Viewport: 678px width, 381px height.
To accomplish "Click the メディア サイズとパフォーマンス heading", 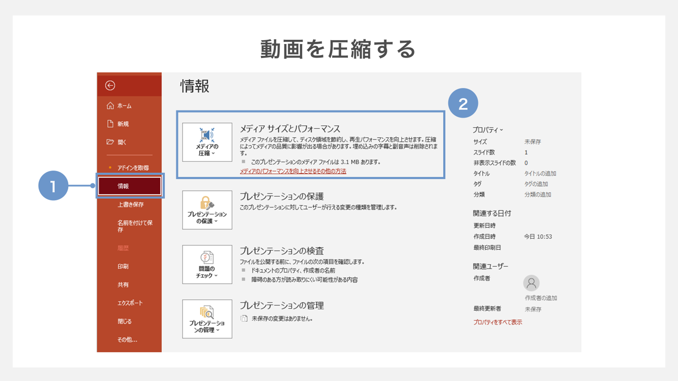I will (x=290, y=129).
